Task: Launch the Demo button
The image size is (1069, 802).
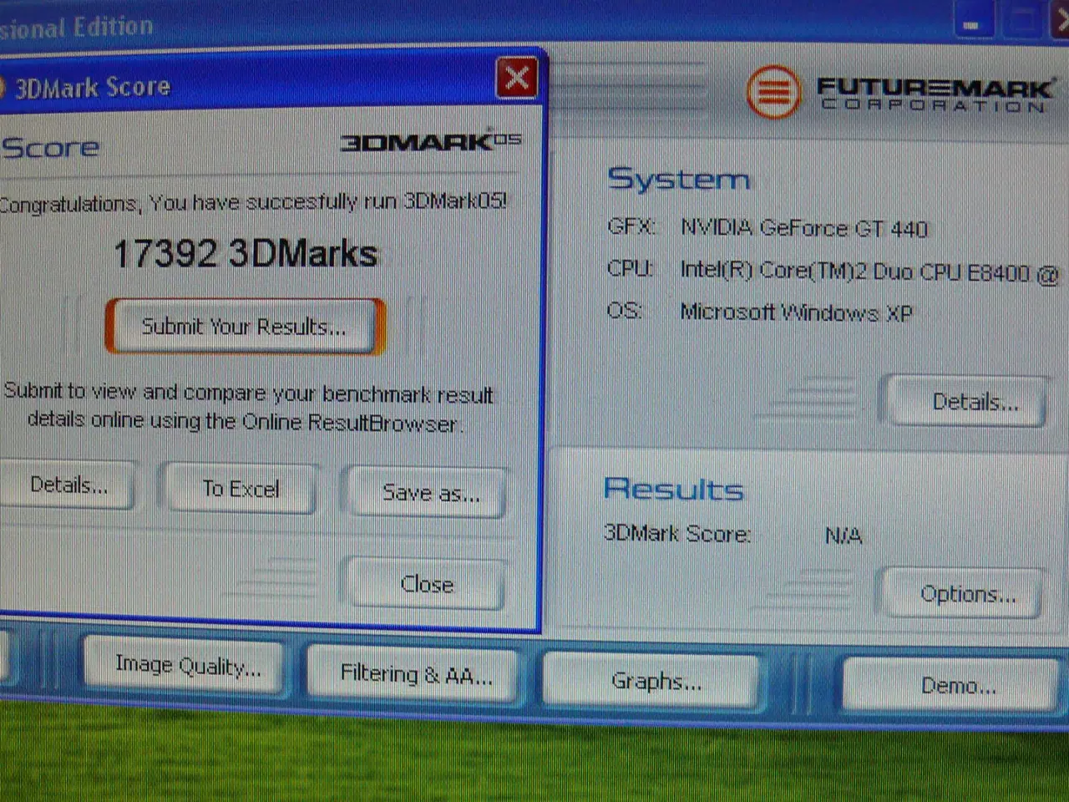Action: tap(957, 686)
